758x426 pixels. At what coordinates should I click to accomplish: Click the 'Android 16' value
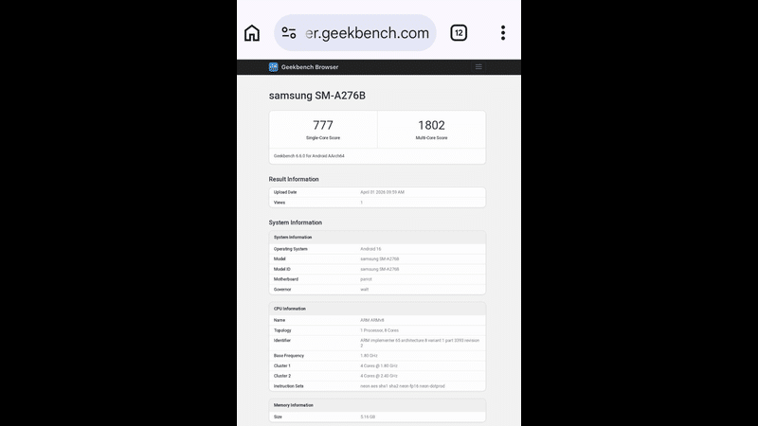tap(370, 249)
